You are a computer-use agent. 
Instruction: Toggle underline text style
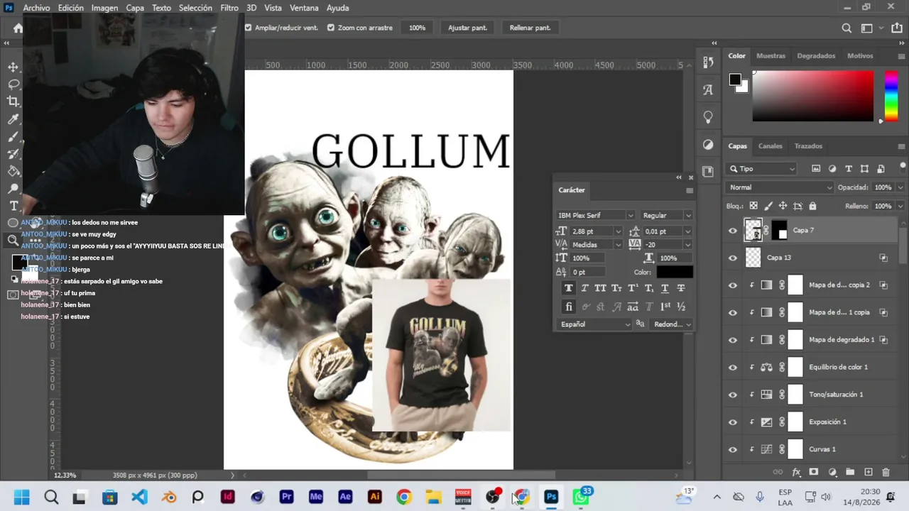click(665, 288)
